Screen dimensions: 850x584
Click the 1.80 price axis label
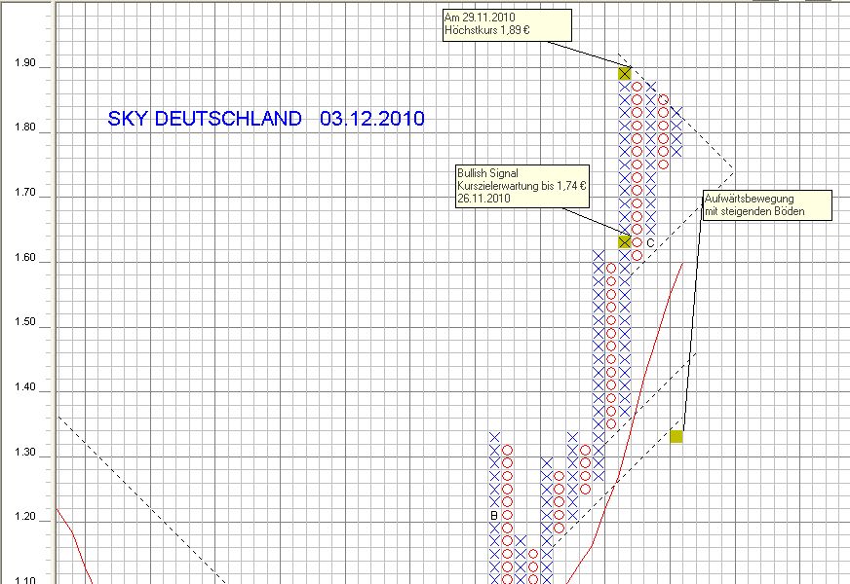25,128
